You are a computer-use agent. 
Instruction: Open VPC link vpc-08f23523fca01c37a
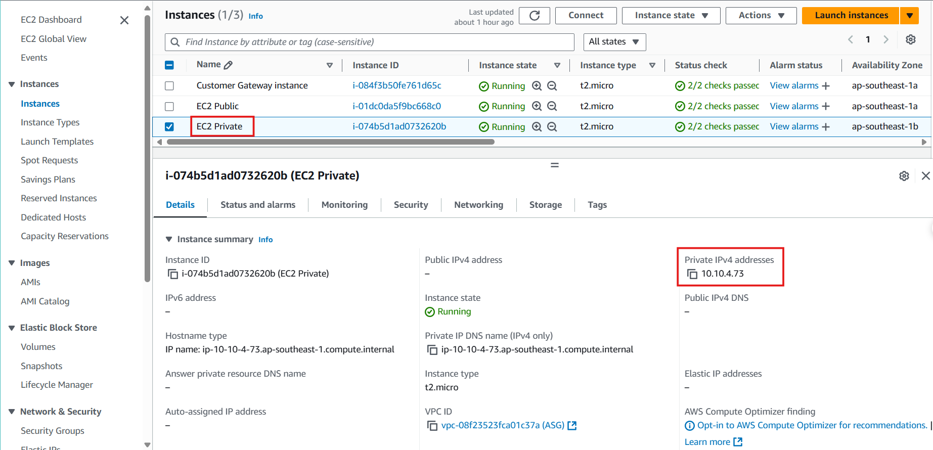pyautogui.click(x=503, y=425)
